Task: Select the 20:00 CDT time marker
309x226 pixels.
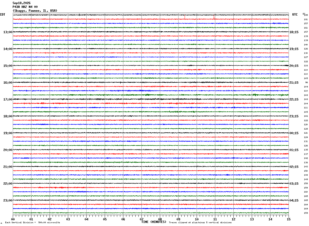Action: click(x=8, y=150)
